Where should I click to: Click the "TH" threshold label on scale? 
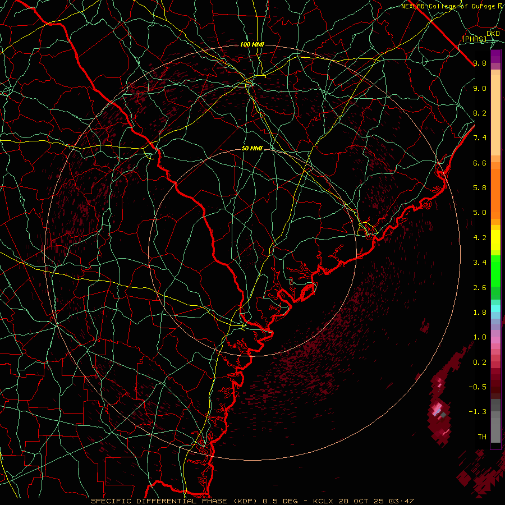click(482, 437)
